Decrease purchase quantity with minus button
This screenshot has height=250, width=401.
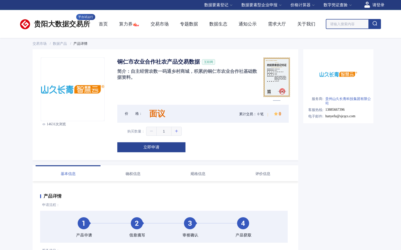point(151,131)
